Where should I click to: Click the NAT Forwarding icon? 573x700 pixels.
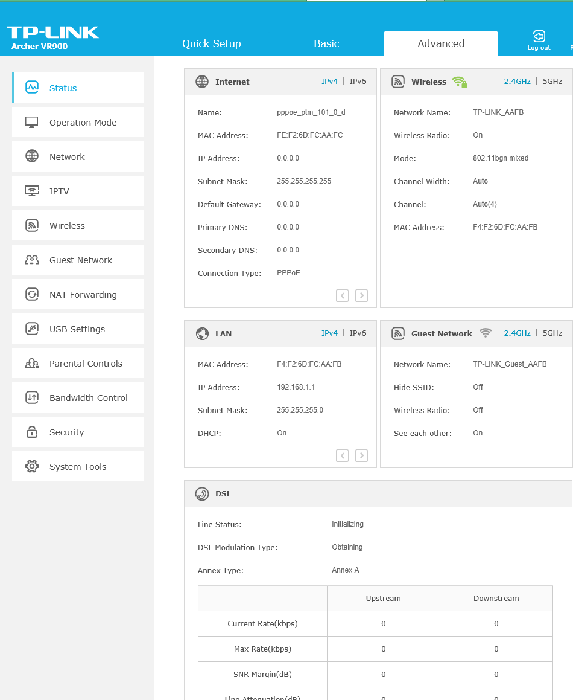32,295
